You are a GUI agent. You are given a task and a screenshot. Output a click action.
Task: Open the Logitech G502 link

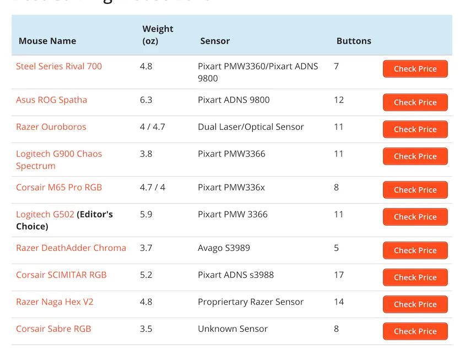pyautogui.click(x=45, y=214)
